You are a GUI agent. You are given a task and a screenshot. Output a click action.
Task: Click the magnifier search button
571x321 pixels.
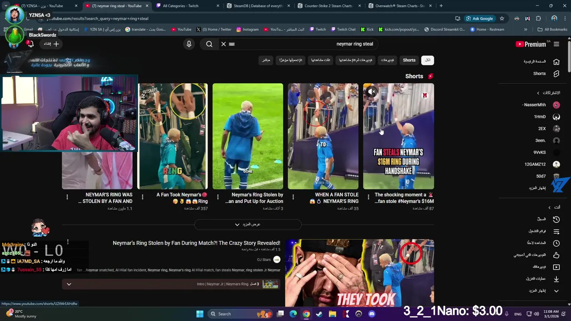209,44
